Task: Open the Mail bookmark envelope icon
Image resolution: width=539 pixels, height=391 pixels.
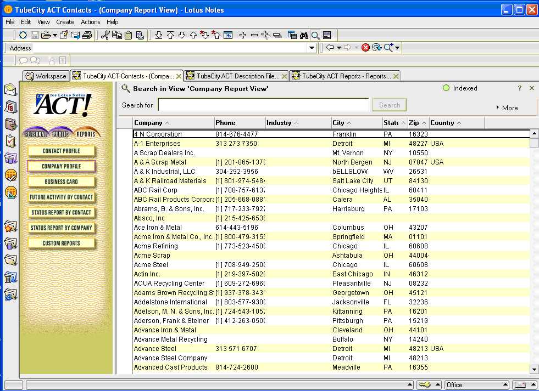Action: coord(10,90)
